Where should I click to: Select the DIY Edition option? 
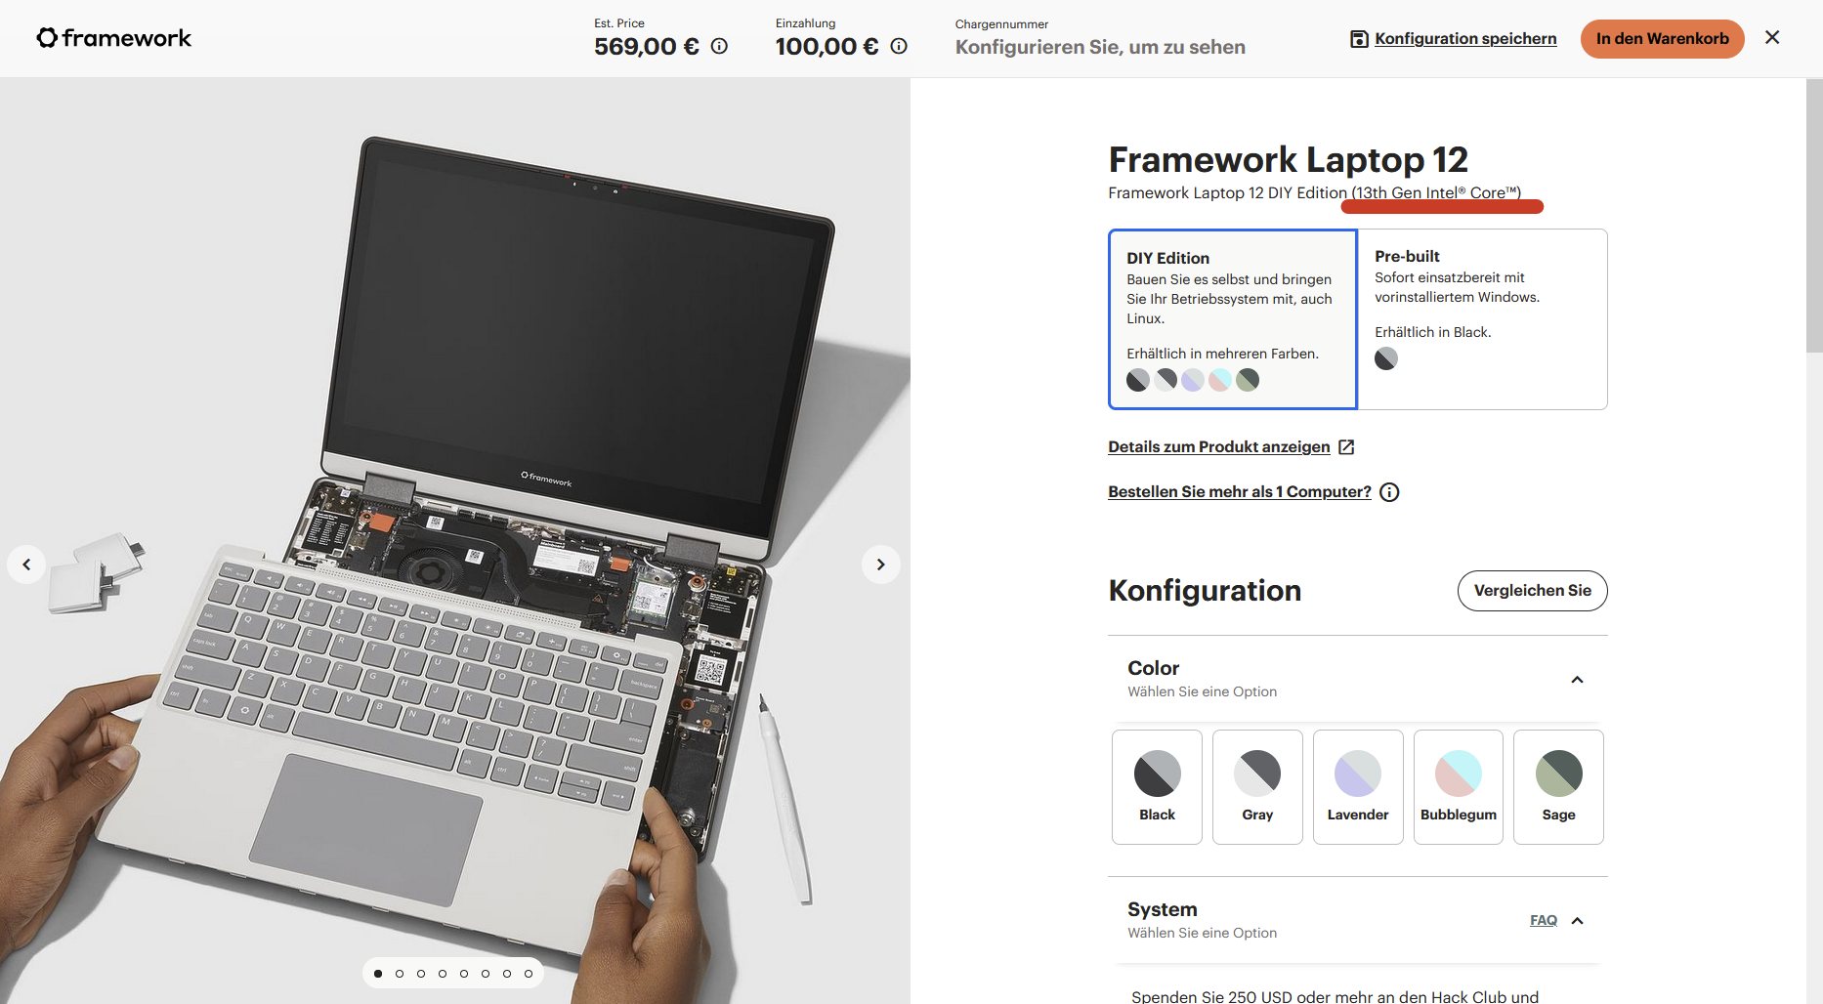click(x=1233, y=319)
